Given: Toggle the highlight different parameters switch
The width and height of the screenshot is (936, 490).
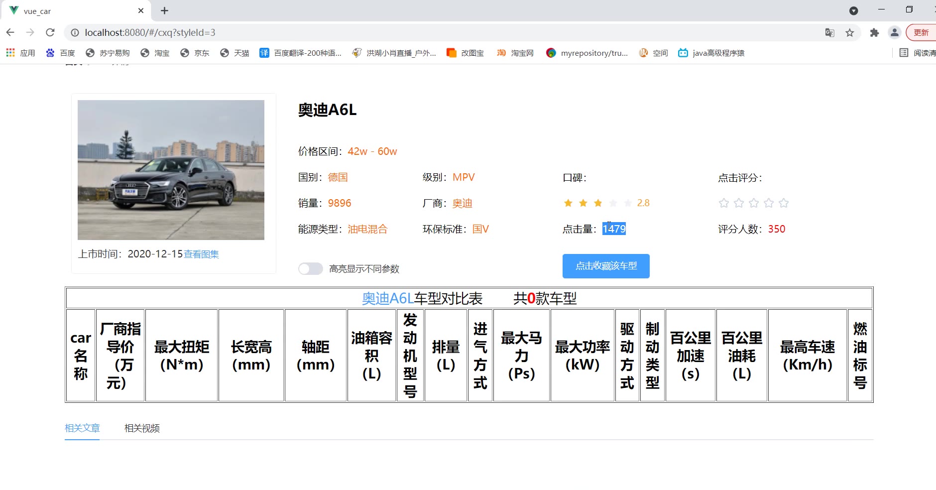Looking at the screenshot, I should (x=311, y=269).
